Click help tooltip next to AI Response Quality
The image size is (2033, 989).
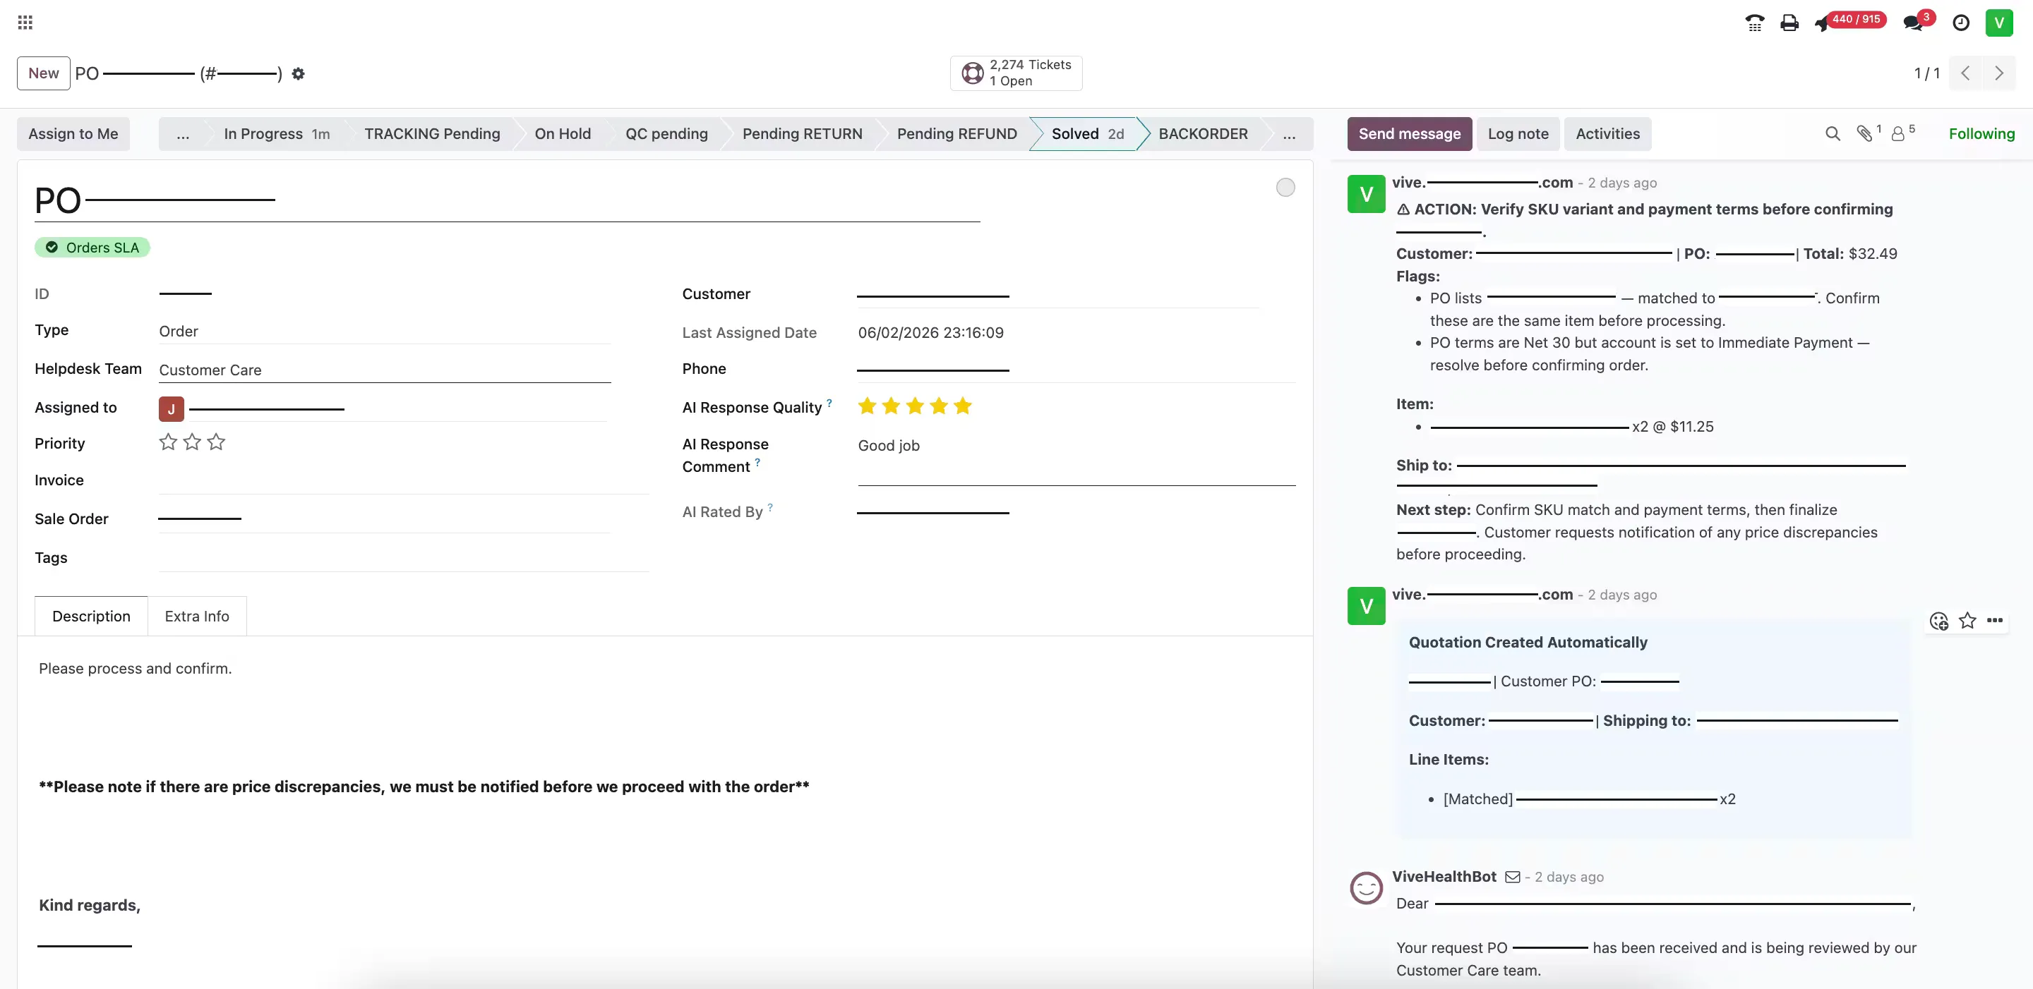[829, 402]
